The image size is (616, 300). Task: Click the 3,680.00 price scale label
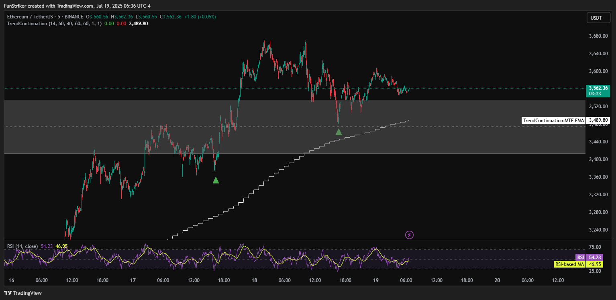[x=598, y=36]
